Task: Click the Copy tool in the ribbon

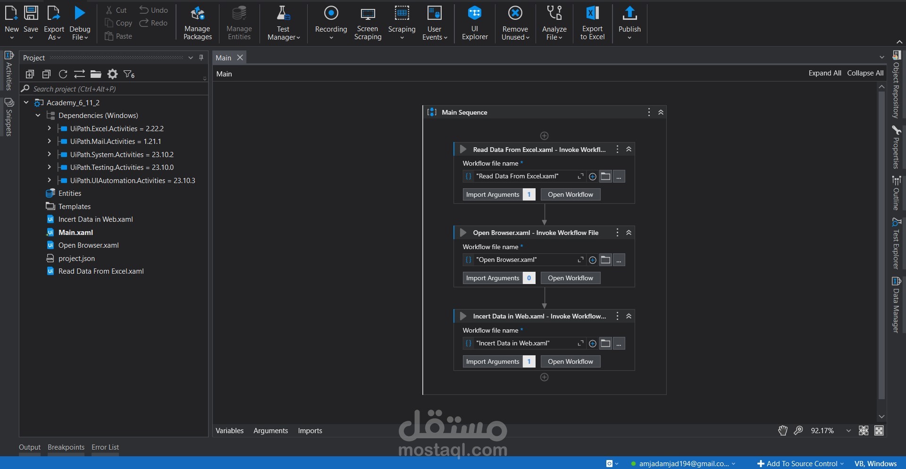Action: pos(118,23)
